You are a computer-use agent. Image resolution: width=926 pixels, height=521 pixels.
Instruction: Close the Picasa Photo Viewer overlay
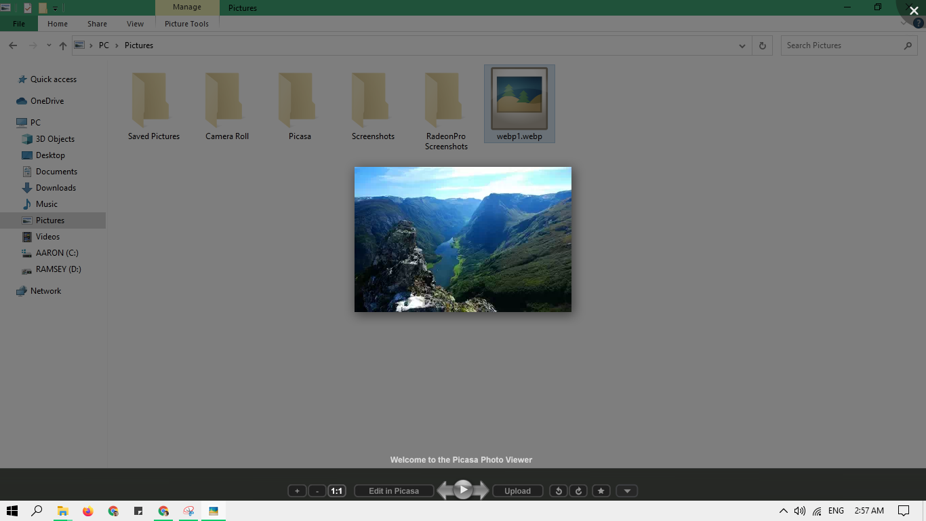[914, 10]
